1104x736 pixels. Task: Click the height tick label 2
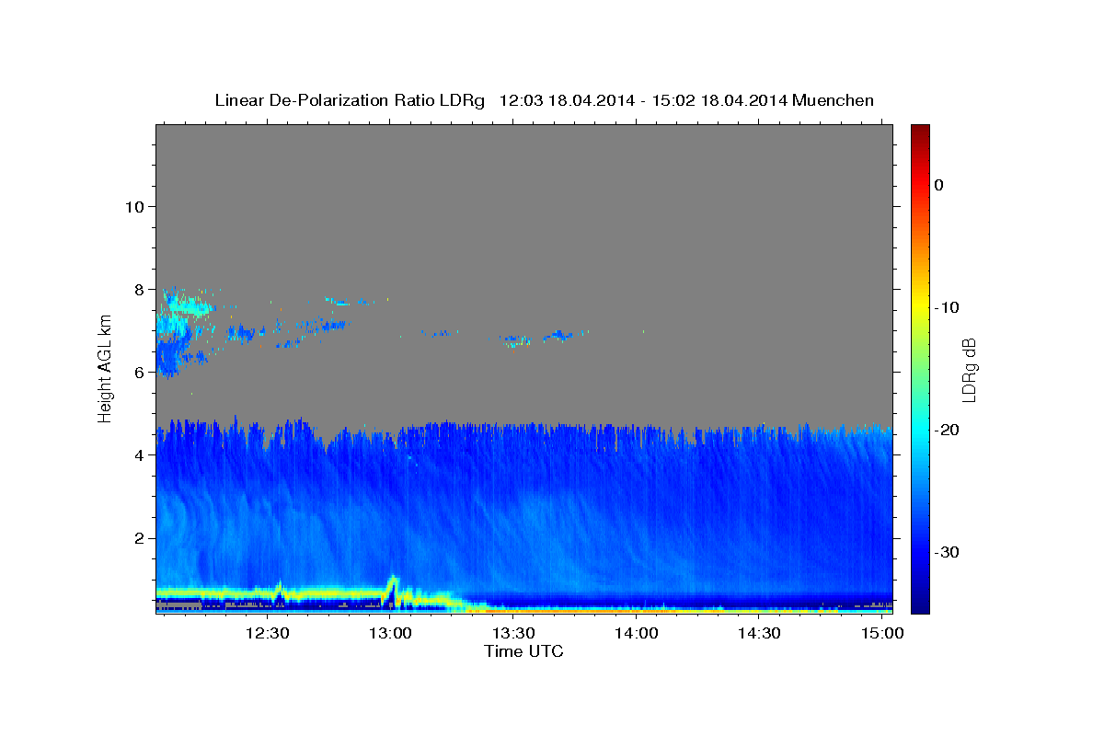coord(139,537)
